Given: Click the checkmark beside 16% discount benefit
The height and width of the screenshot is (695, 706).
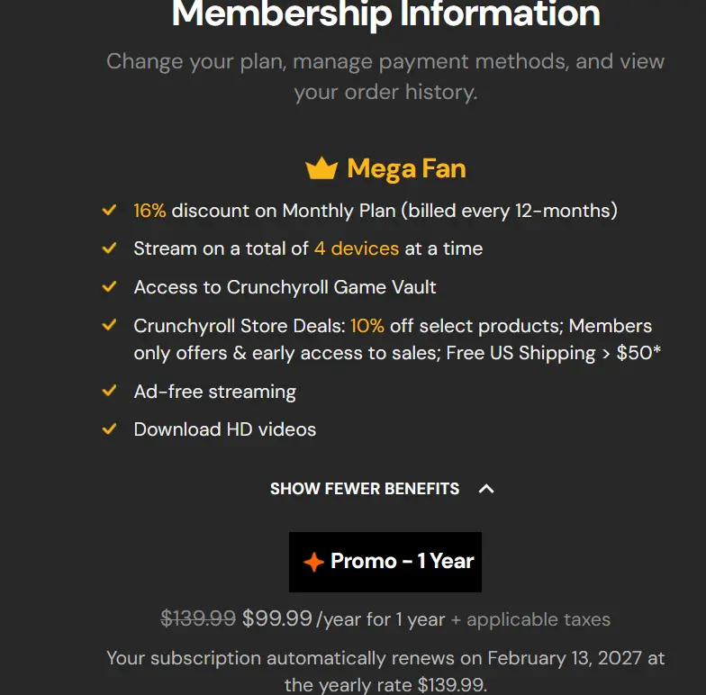Looking at the screenshot, I should pyautogui.click(x=110, y=210).
